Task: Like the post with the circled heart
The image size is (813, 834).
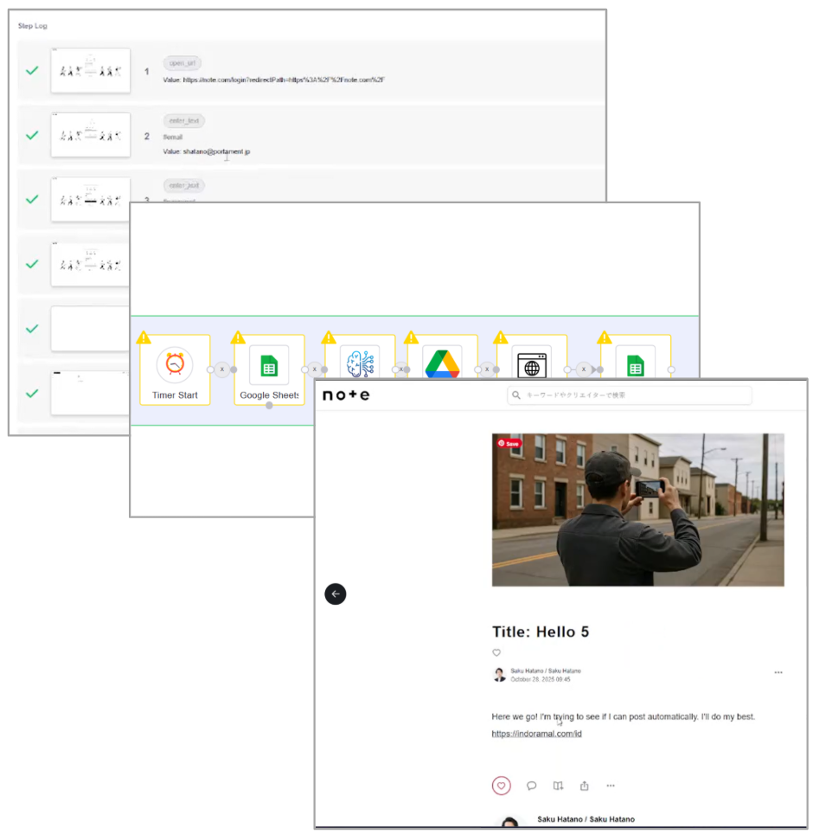Action: 501,786
